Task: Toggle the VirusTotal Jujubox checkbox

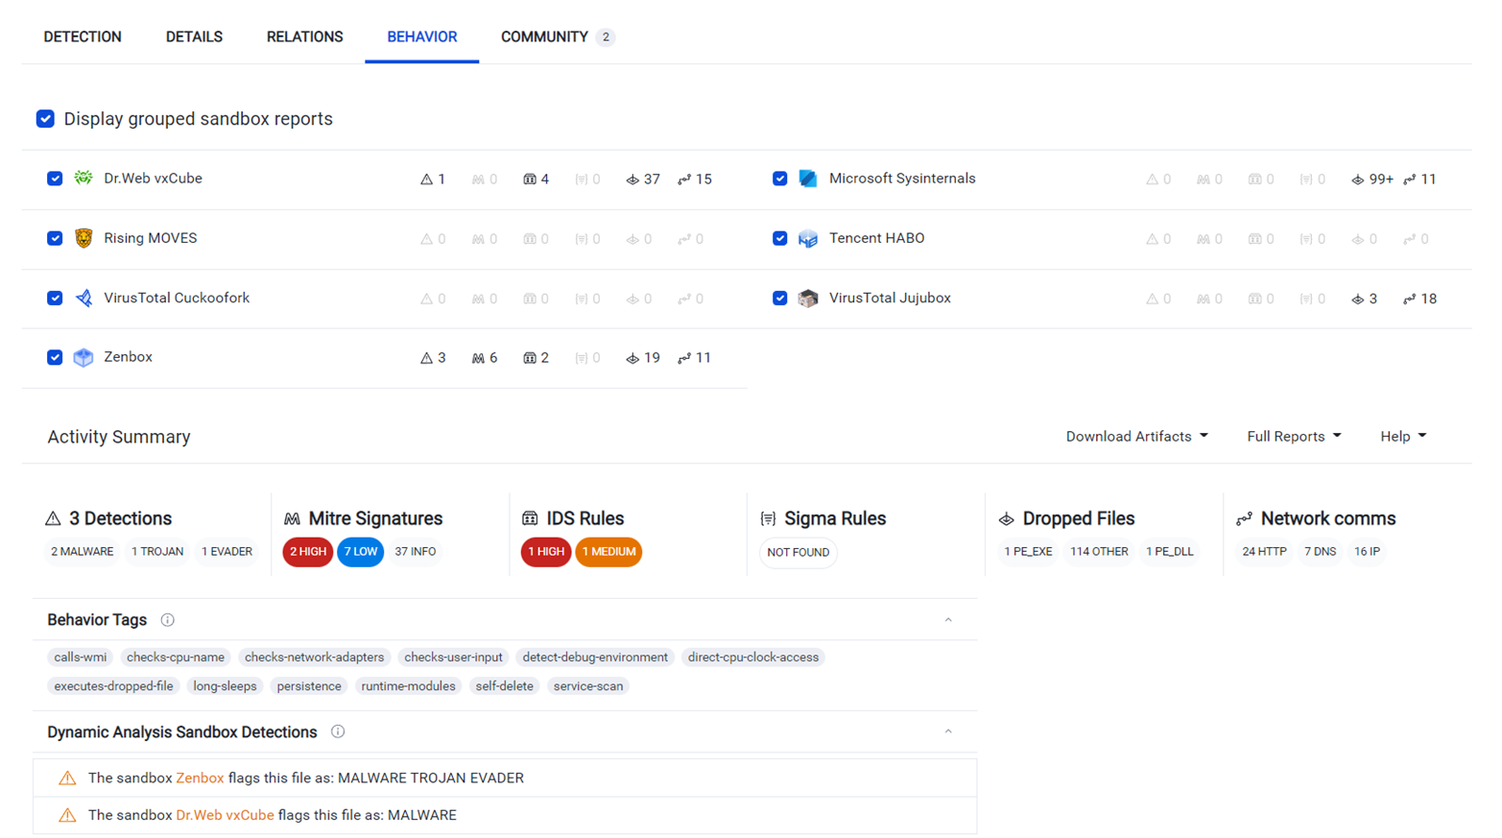Action: pos(780,299)
